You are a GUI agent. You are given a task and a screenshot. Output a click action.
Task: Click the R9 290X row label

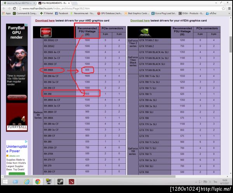coord(49,70)
